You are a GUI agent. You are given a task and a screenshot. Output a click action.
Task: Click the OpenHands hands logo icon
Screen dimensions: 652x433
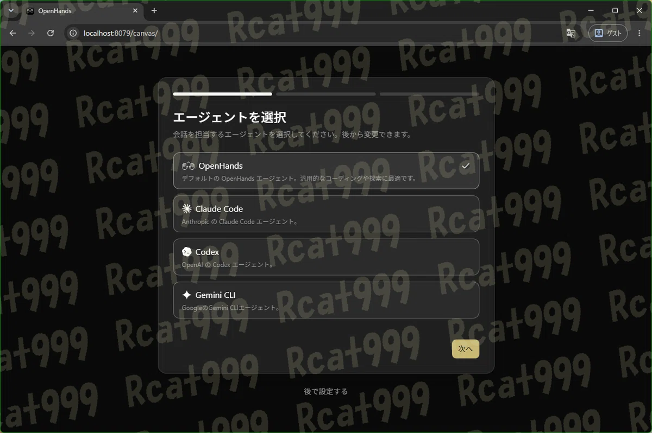[x=188, y=166]
